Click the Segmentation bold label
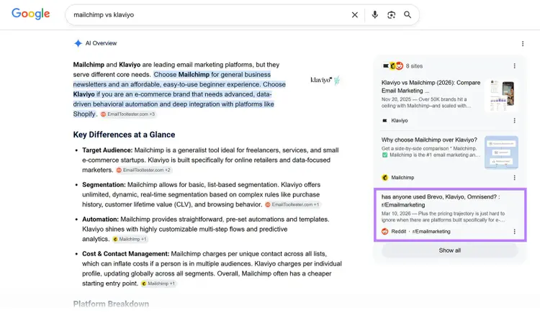Viewport: 540px width, 313px height. [x=104, y=185]
